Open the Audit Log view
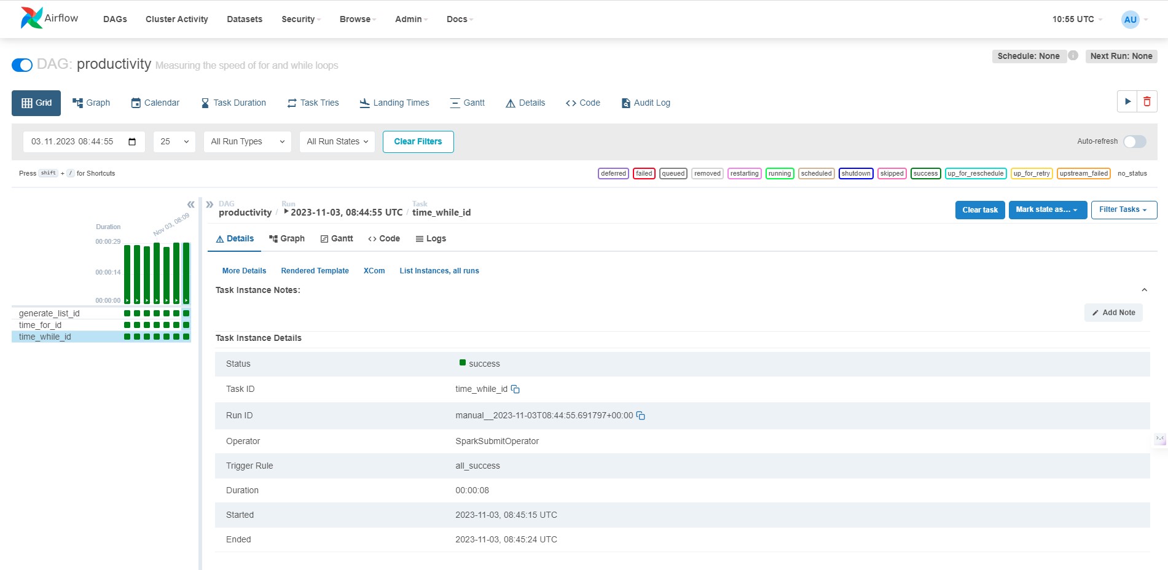 646,103
